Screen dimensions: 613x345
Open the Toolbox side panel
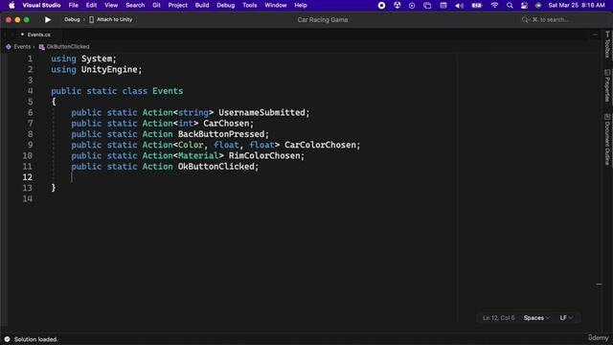(607, 44)
